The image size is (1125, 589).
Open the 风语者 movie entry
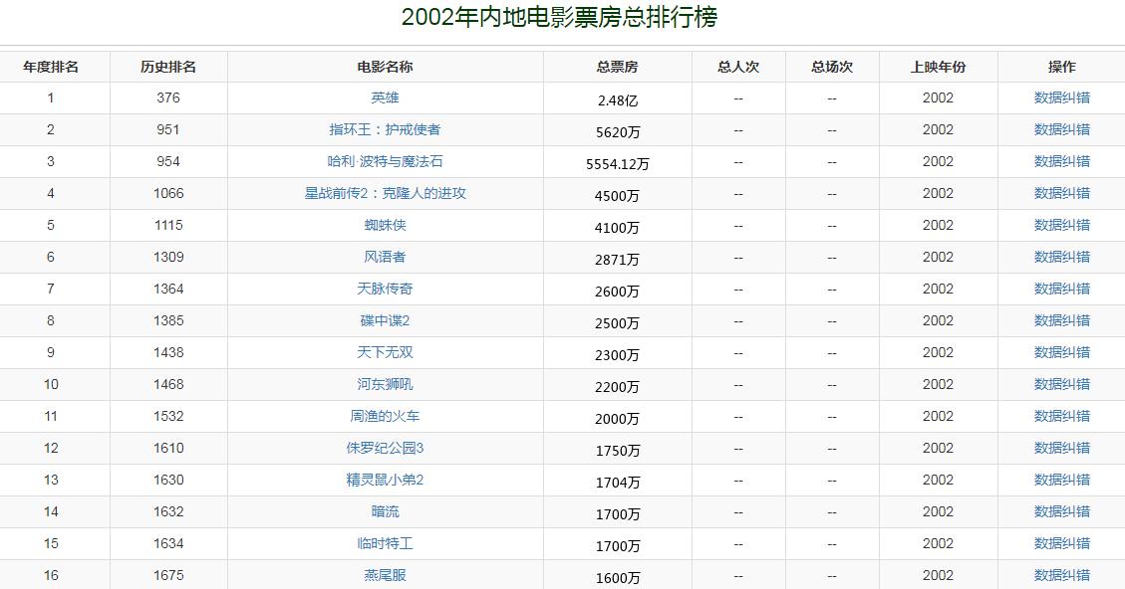tap(385, 257)
